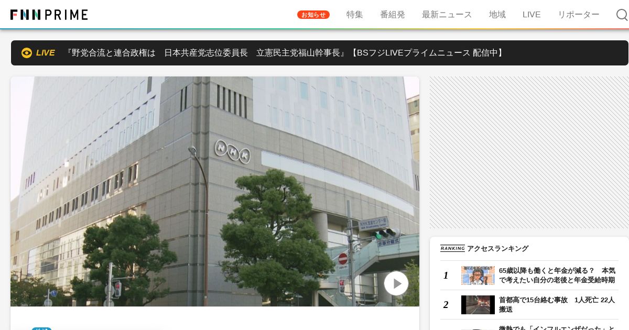Viewport: 629px width, 330px height.
Task: Go to 番組発 menu item
Action: (393, 15)
